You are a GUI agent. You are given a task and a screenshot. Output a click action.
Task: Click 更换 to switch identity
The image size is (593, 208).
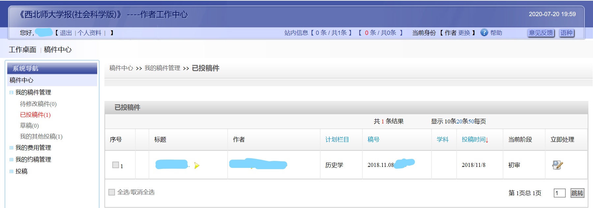coord(464,33)
